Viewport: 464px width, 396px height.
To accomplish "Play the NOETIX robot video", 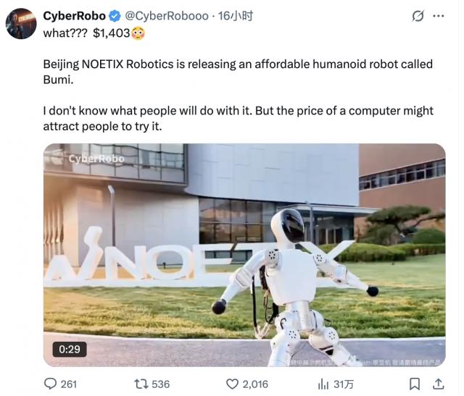I will [244, 255].
